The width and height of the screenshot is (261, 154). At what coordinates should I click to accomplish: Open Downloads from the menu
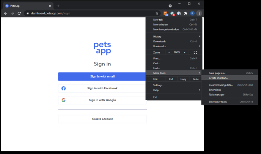[174, 41]
